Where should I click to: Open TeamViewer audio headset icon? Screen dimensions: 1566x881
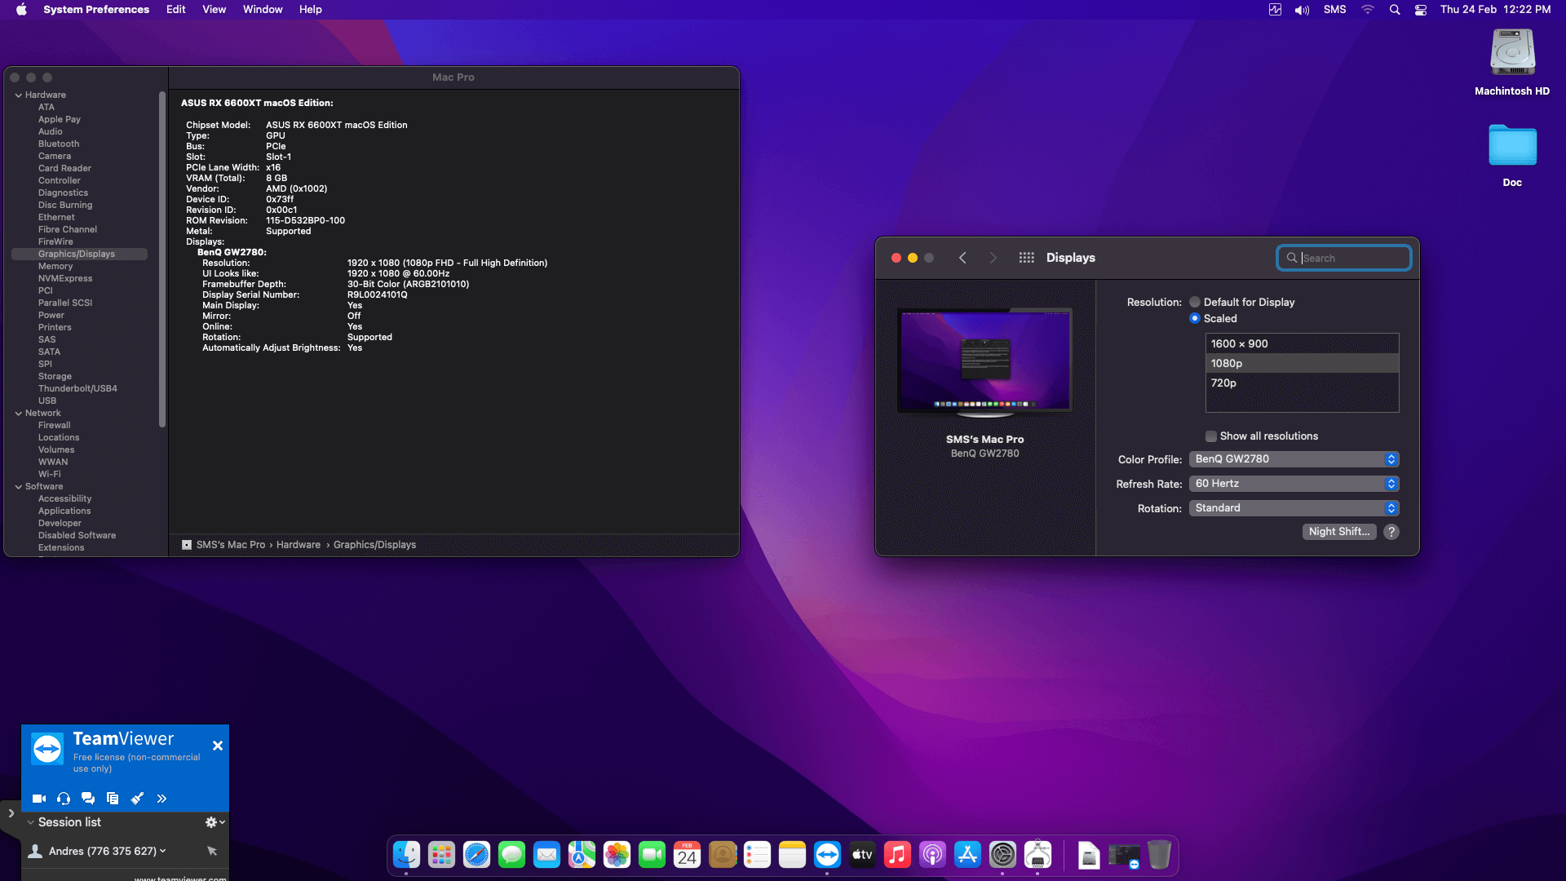point(64,799)
